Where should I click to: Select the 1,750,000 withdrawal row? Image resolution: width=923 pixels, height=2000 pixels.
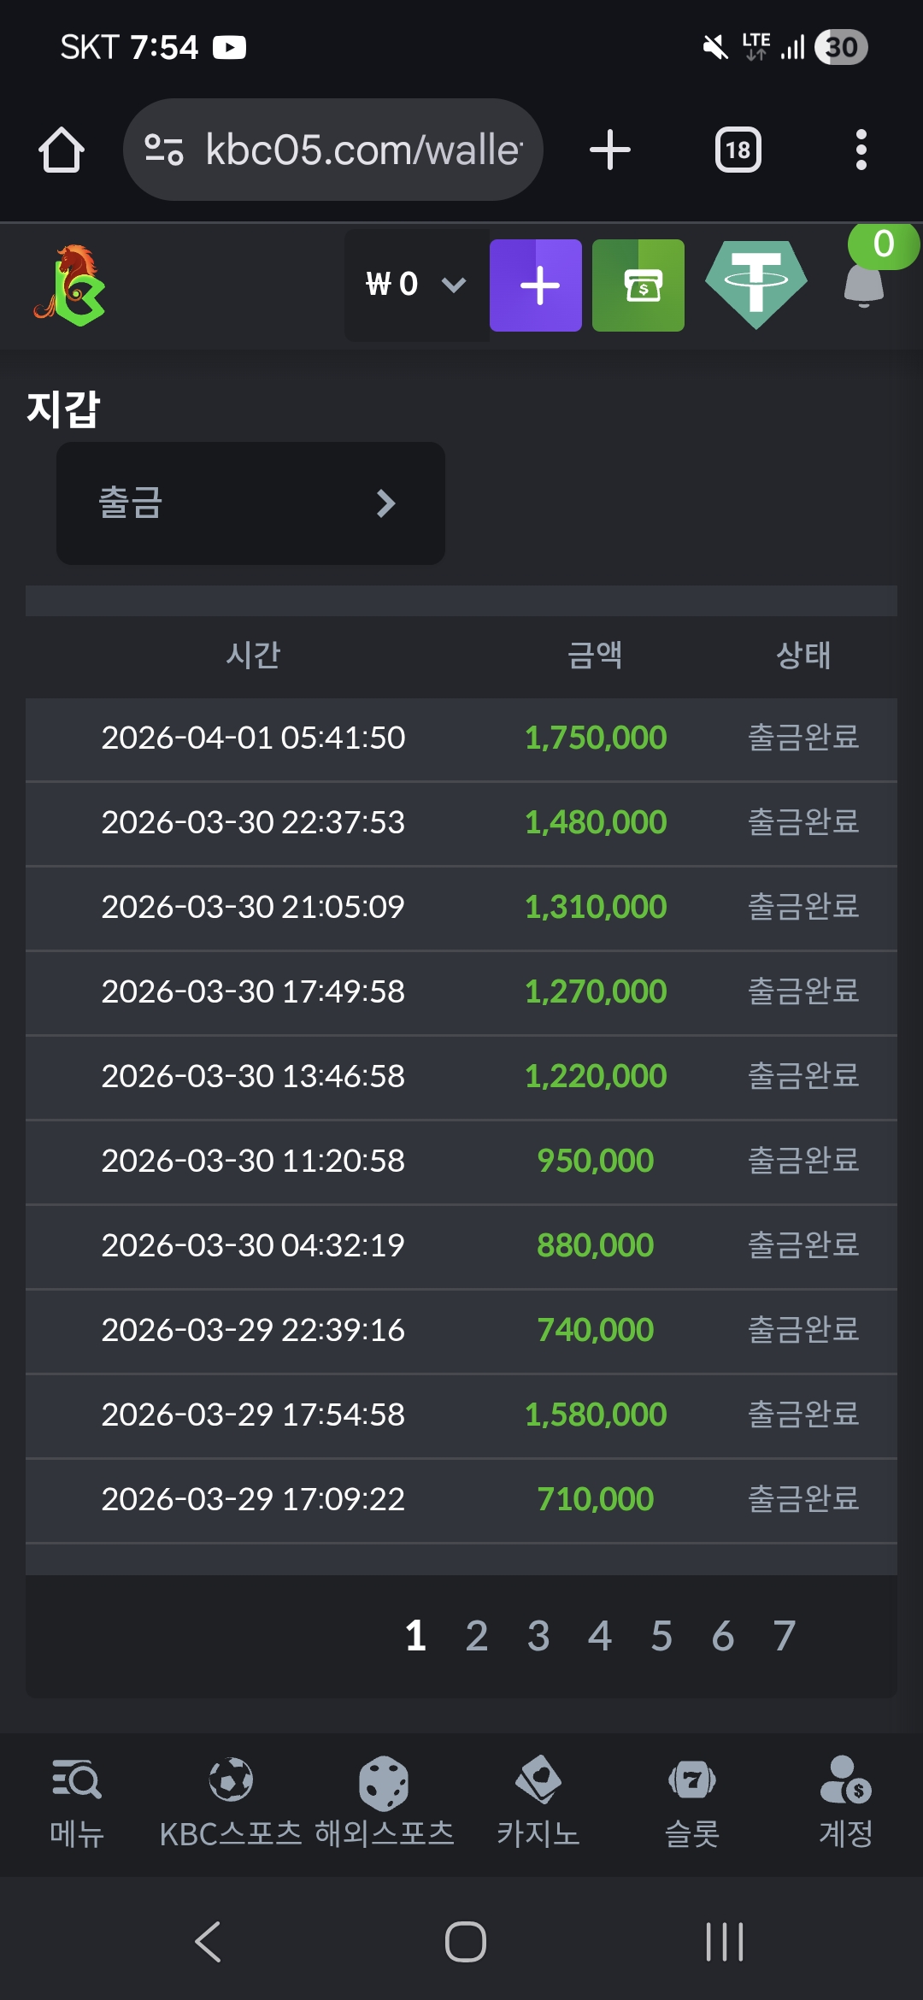(x=461, y=738)
